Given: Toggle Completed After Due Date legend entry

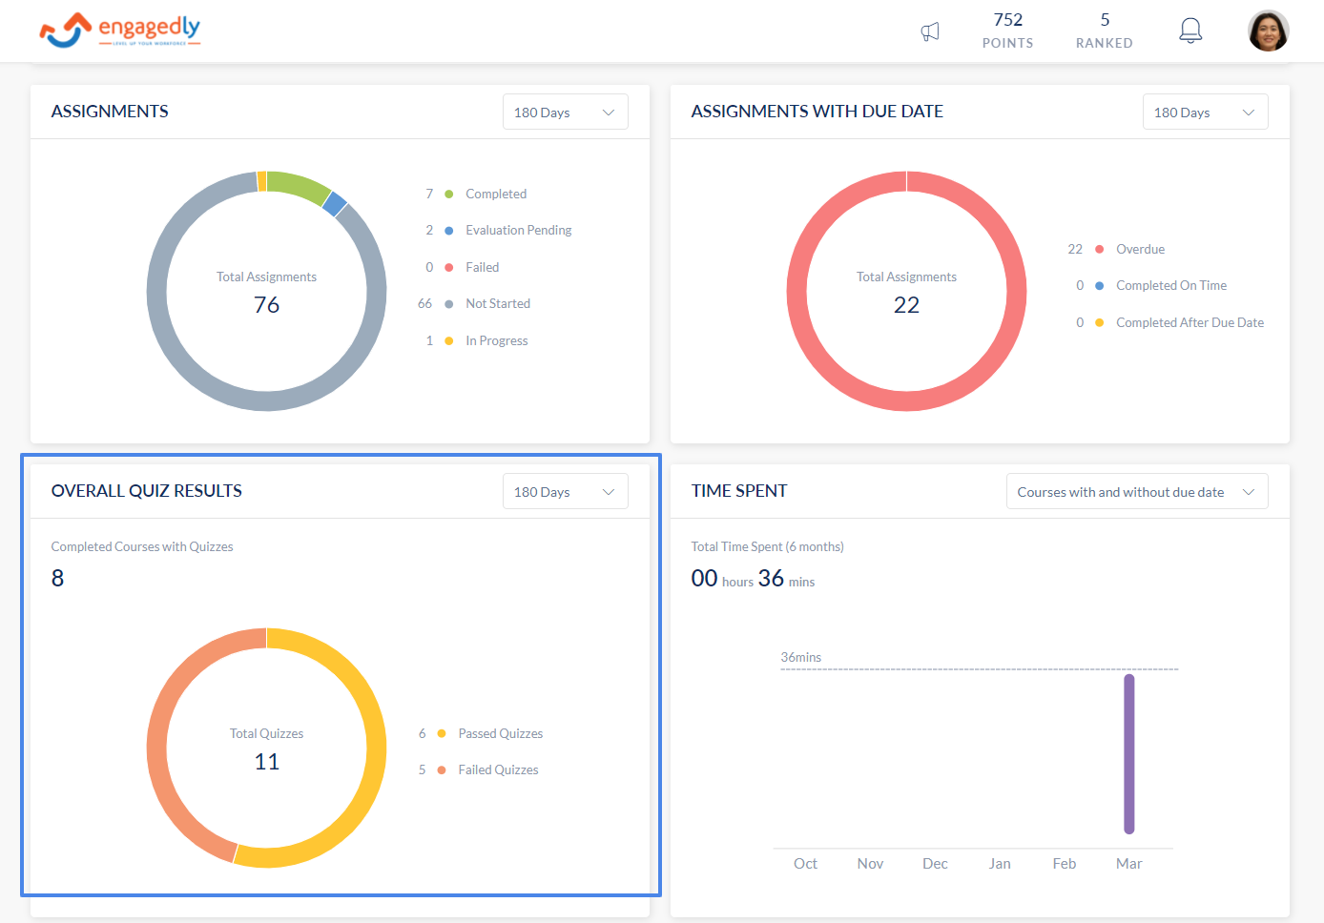Looking at the screenshot, I should tap(1179, 322).
